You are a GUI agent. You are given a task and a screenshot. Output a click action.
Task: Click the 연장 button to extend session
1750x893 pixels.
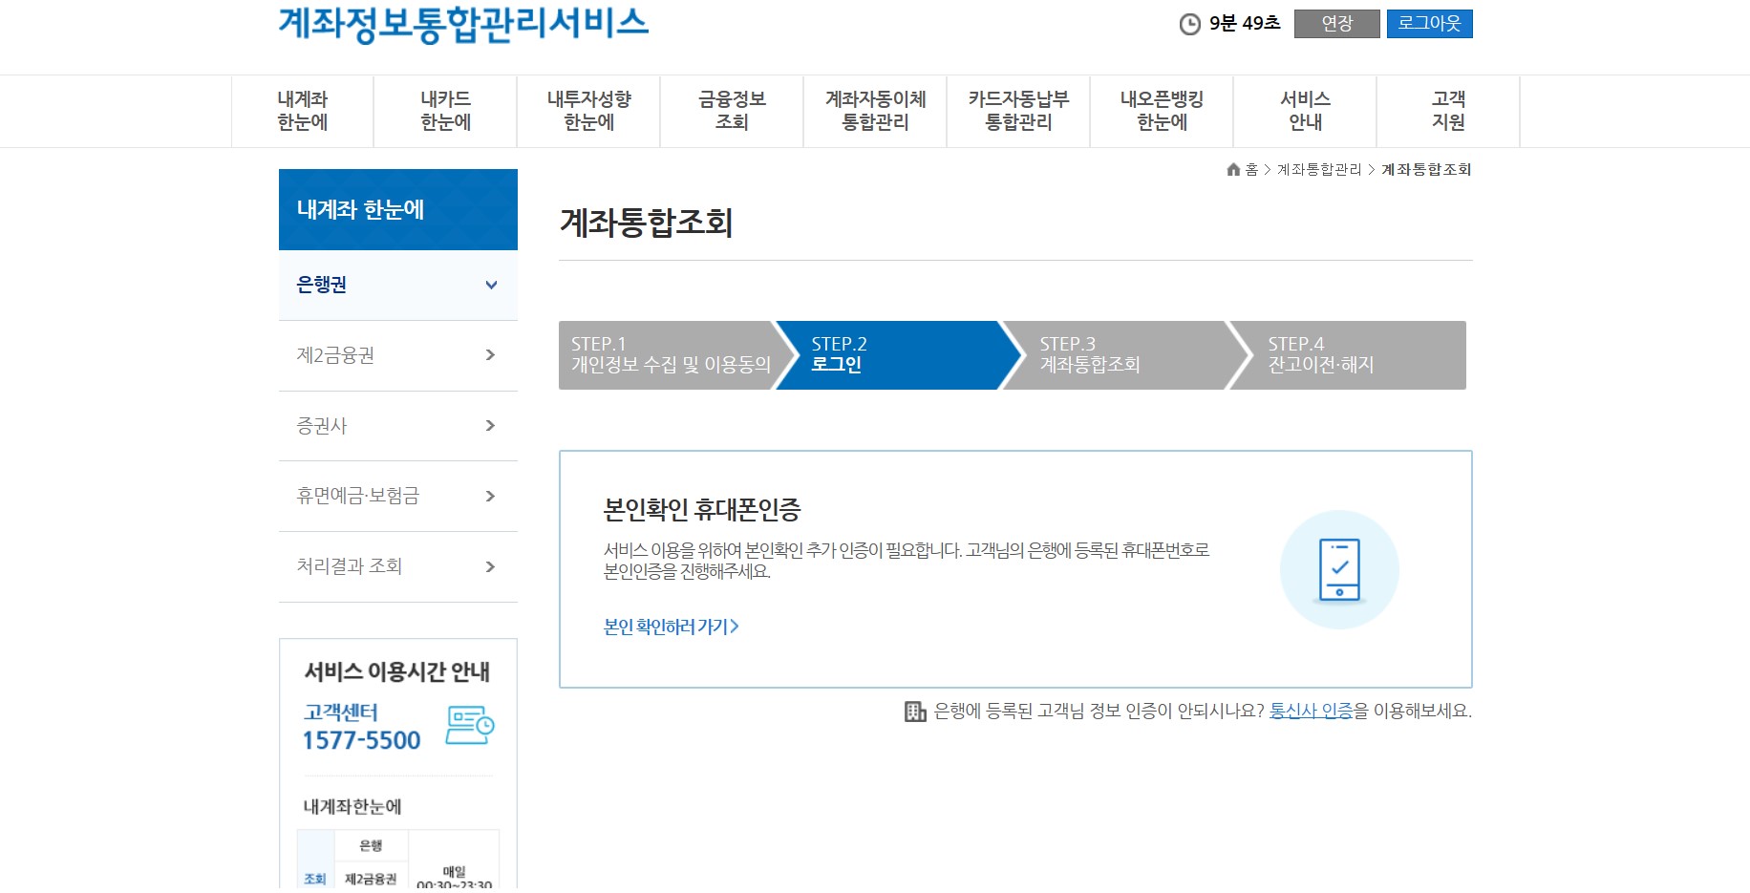pyautogui.click(x=1335, y=24)
